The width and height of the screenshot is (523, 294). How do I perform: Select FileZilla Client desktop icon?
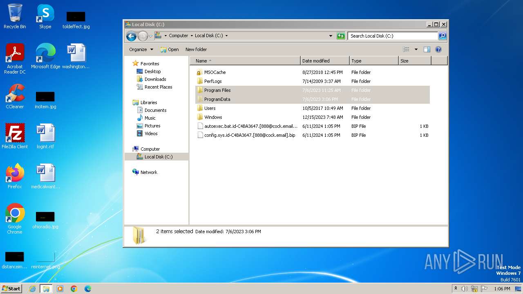pyautogui.click(x=15, y=136)
